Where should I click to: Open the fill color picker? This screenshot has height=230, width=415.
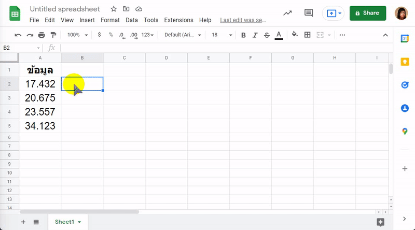point(295,35)
